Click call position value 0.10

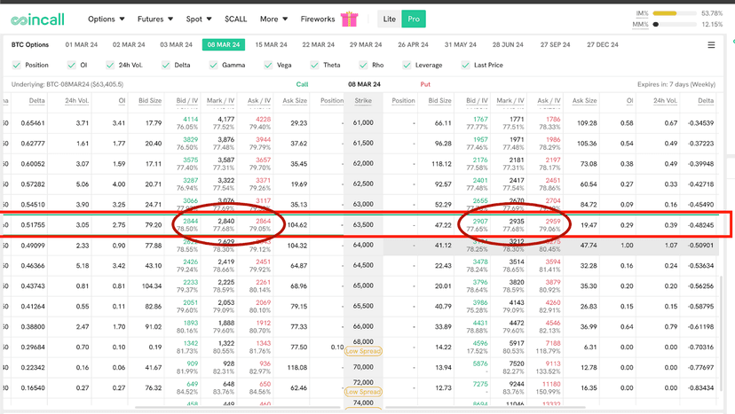[x=337, y=347]
